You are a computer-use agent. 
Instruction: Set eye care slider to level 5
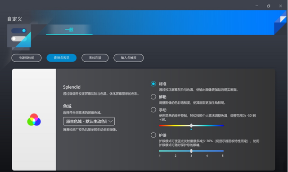pyautogui.click(x=223, y=151)
